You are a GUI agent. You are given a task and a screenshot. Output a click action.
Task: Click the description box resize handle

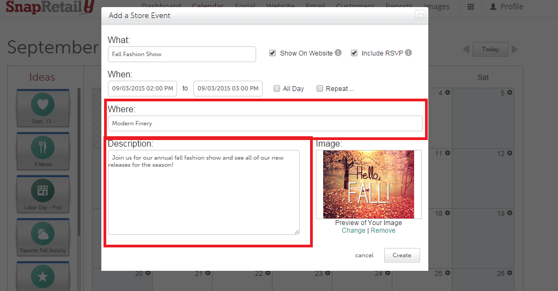click(x=297, y=232)
